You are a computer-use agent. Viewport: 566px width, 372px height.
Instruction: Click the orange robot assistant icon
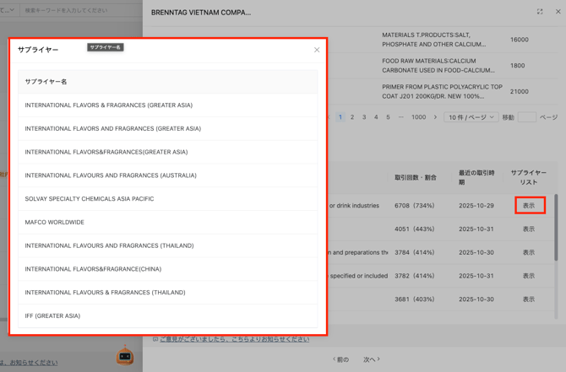pyautogui.click(x=125, y=355)
